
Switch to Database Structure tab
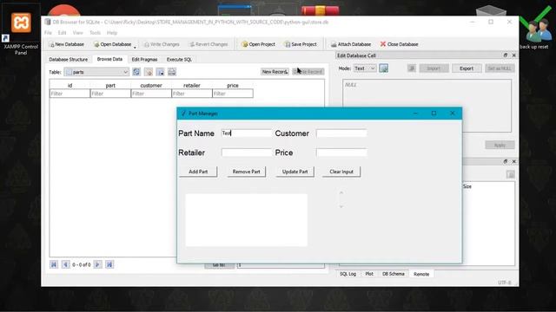click(x=68, y=60)
